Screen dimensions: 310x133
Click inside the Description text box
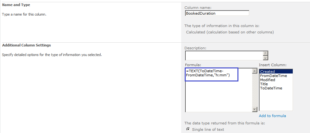tap(224, 56)
